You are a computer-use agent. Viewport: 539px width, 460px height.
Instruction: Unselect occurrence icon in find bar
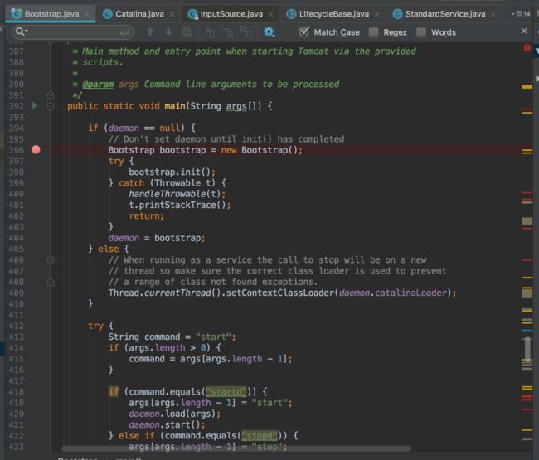[228, 32]
